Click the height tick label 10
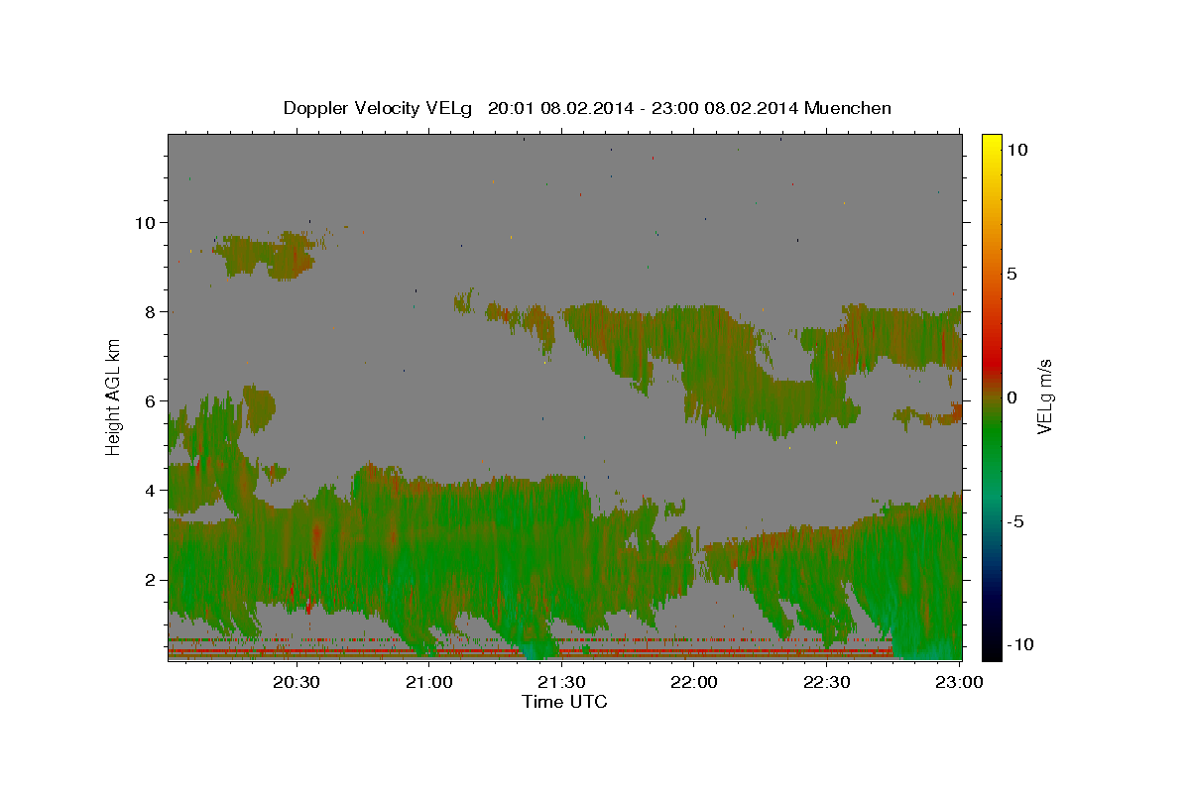Screen dimensions: 1190x793 click(144, 222)
